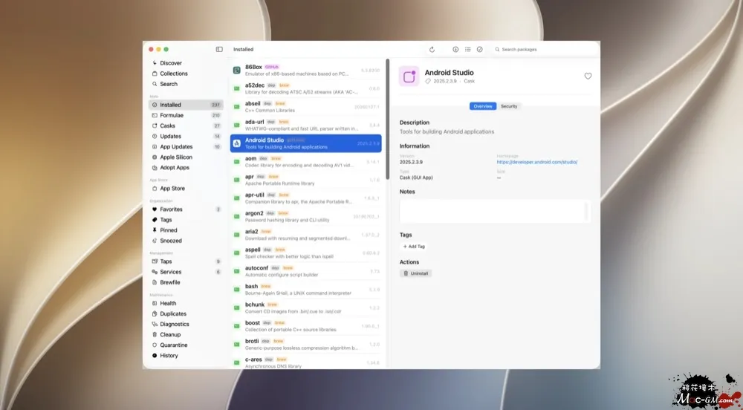Select the abseil package row
Viewport: 743px width, 410px height.
coord(305,106)
